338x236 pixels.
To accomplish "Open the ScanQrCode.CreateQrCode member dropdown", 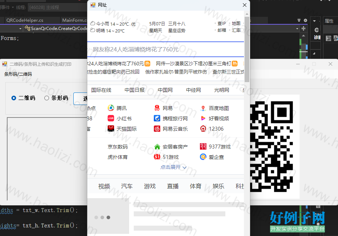I will point(20,29).
